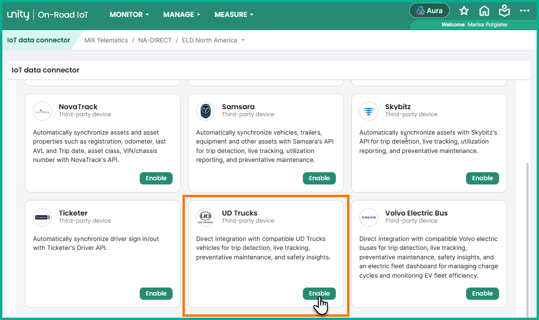The width and height of the screenshot is (539, 320).
Task: Expand the breadcrumb dropdown arrow
Action: [243, 40]
